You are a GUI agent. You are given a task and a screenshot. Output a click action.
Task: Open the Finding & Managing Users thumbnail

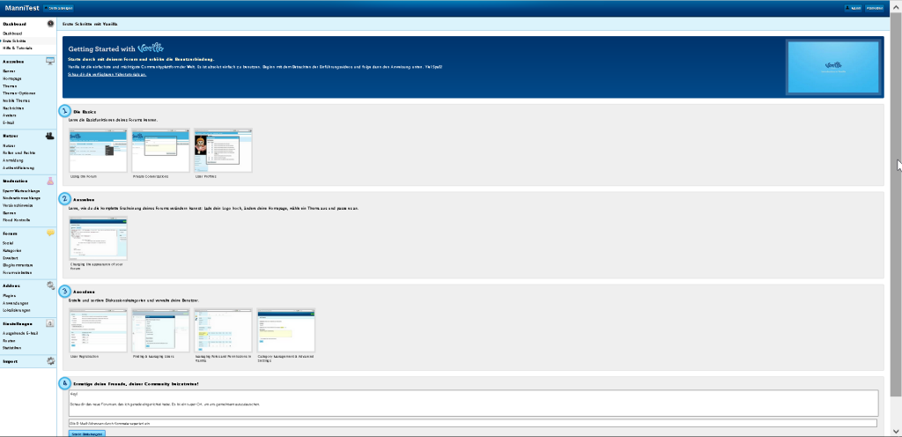(x=160, y=330)
